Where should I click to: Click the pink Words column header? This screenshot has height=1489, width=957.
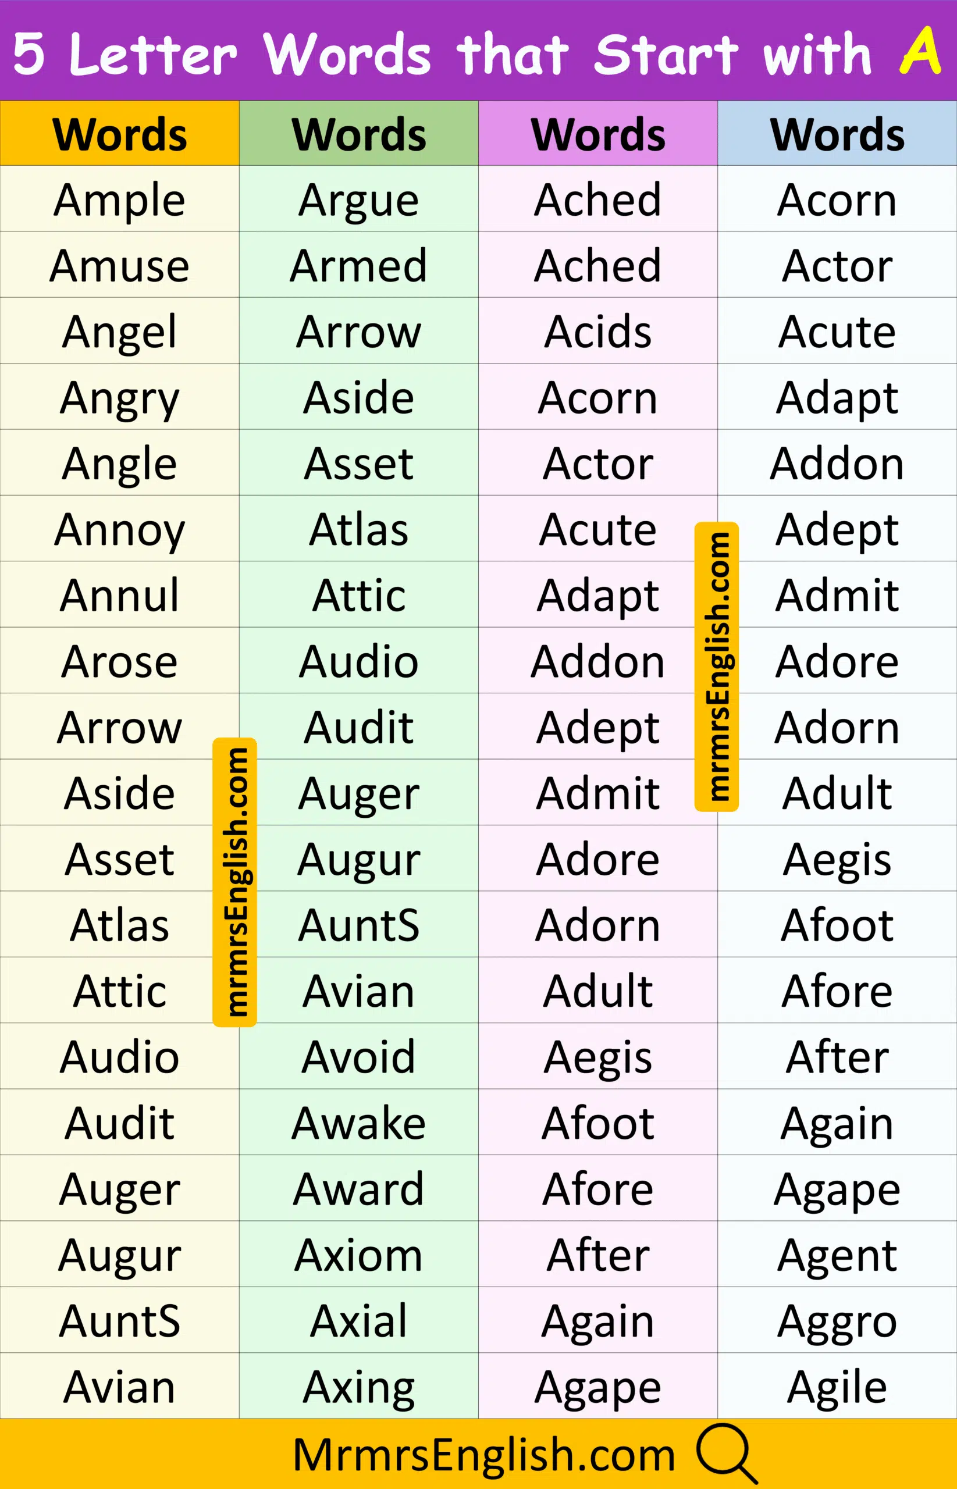pos(598,134)
